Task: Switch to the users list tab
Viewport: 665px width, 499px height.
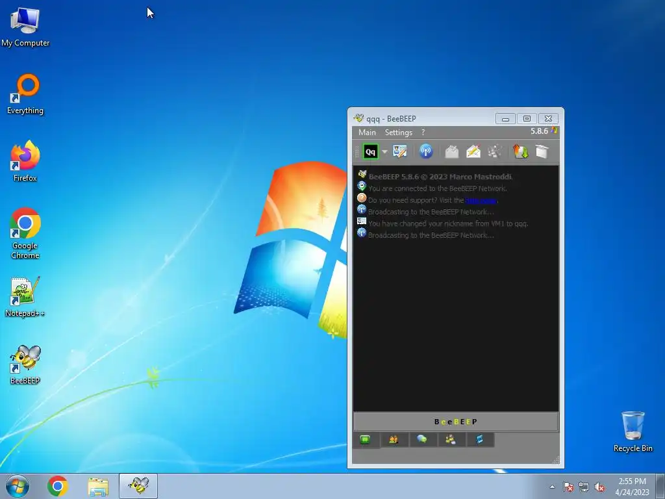Action: [x=394, y=440]
